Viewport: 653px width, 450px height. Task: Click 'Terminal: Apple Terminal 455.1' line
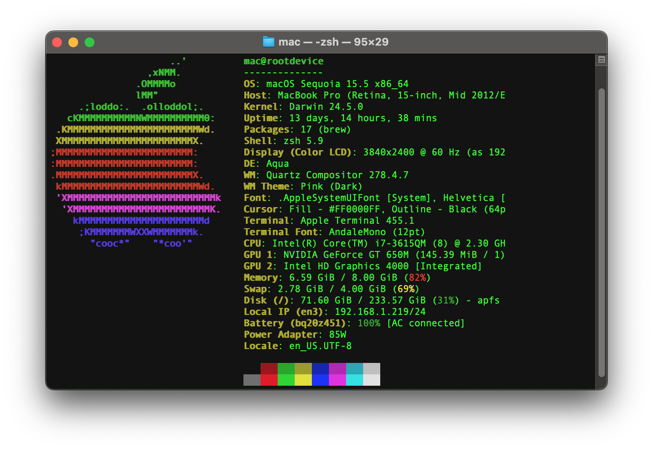tap(329, 221)
